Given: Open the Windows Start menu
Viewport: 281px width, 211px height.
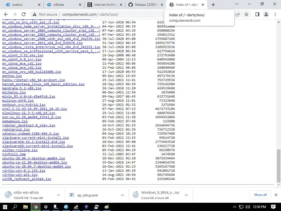Looking at the screenshot, I should click(5, 207).
